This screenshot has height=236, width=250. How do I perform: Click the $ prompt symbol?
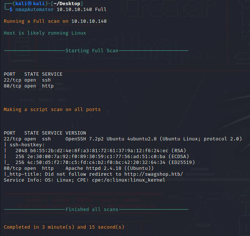[x=11, y=10]
